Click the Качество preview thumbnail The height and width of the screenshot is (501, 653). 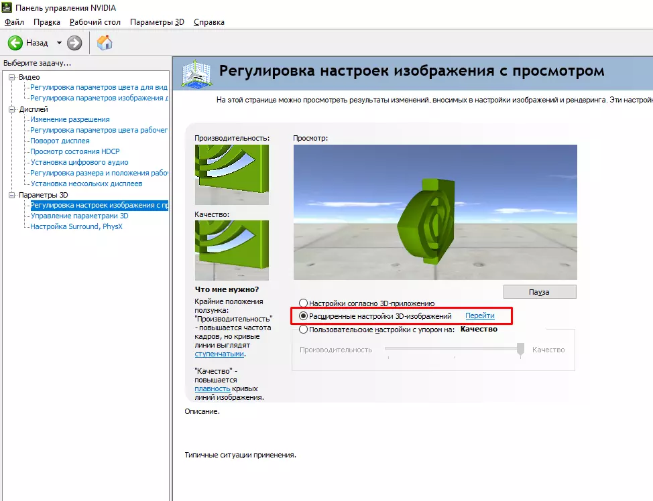[231, 250]
